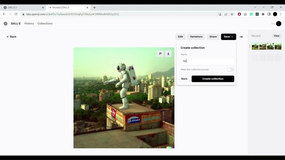Image resolution: width=285 pixels, height=160 pixels.
Task: Click the browser address bar URL
Action: [73, 14]
